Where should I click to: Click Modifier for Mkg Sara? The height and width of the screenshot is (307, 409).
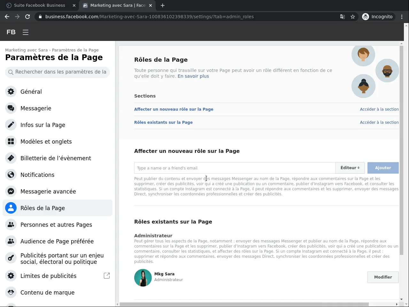(383, 277)
